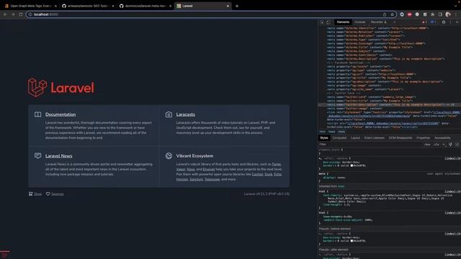461x259 pixels.
Task: Select the Accessibility pane tab
Action: (442, 137)
